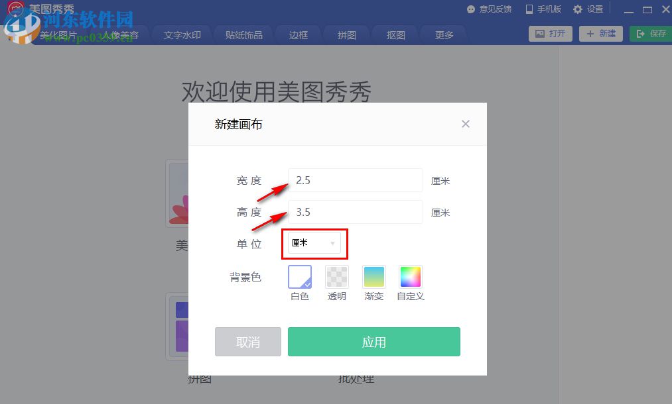Open the 自定义 custom color picker

coord(410,277)
